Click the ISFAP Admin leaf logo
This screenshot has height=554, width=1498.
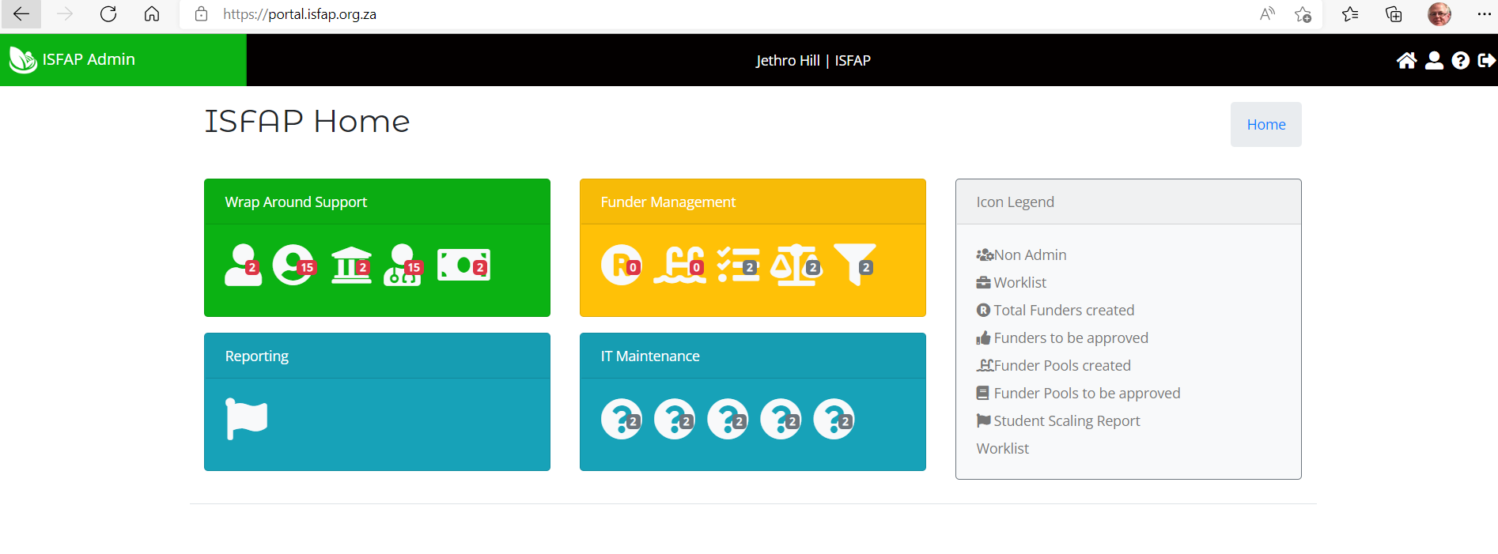[23, 60]
